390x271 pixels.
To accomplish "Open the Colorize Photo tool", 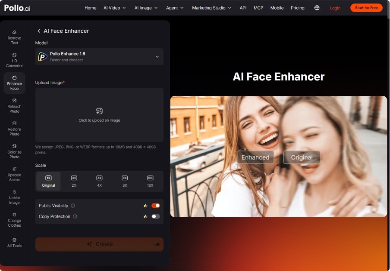I will click(14, 151).
